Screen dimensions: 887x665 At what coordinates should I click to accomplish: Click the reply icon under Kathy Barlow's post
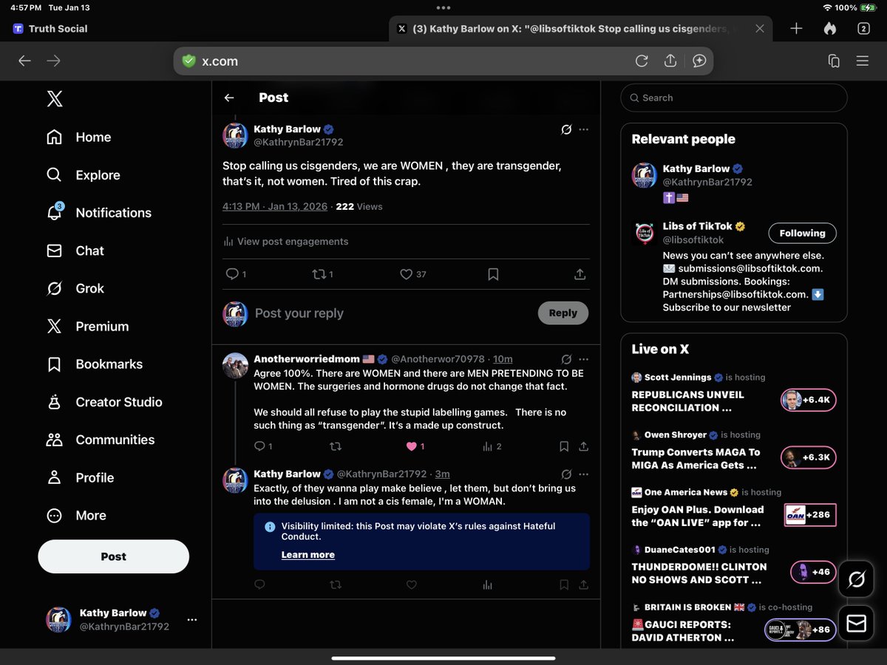232,274
